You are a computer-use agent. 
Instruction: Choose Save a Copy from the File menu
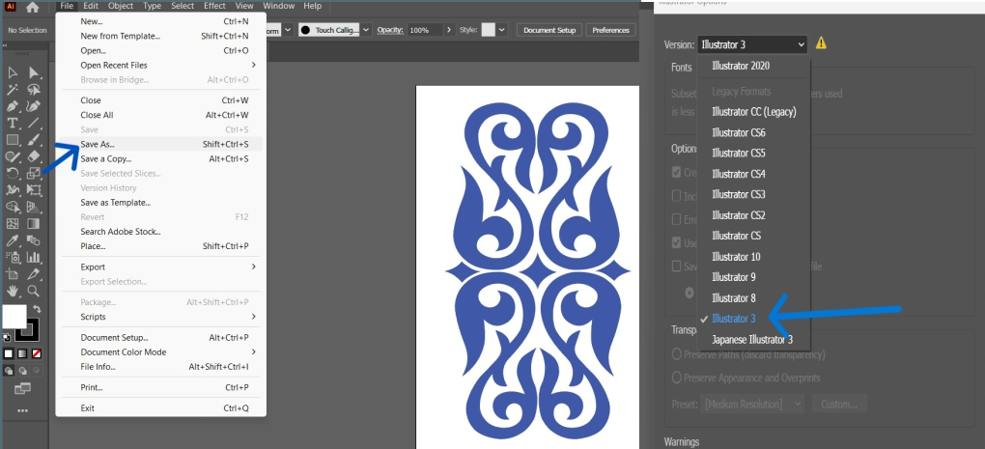[161, 159]
